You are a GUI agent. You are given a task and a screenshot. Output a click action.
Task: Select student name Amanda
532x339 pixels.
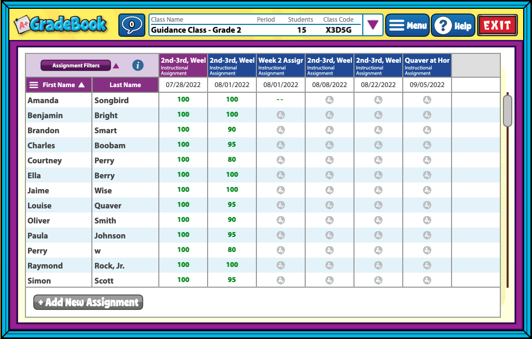click(x=43, y=101)
